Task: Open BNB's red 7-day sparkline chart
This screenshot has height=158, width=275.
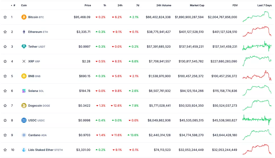Action: click(x=257, y=75)
